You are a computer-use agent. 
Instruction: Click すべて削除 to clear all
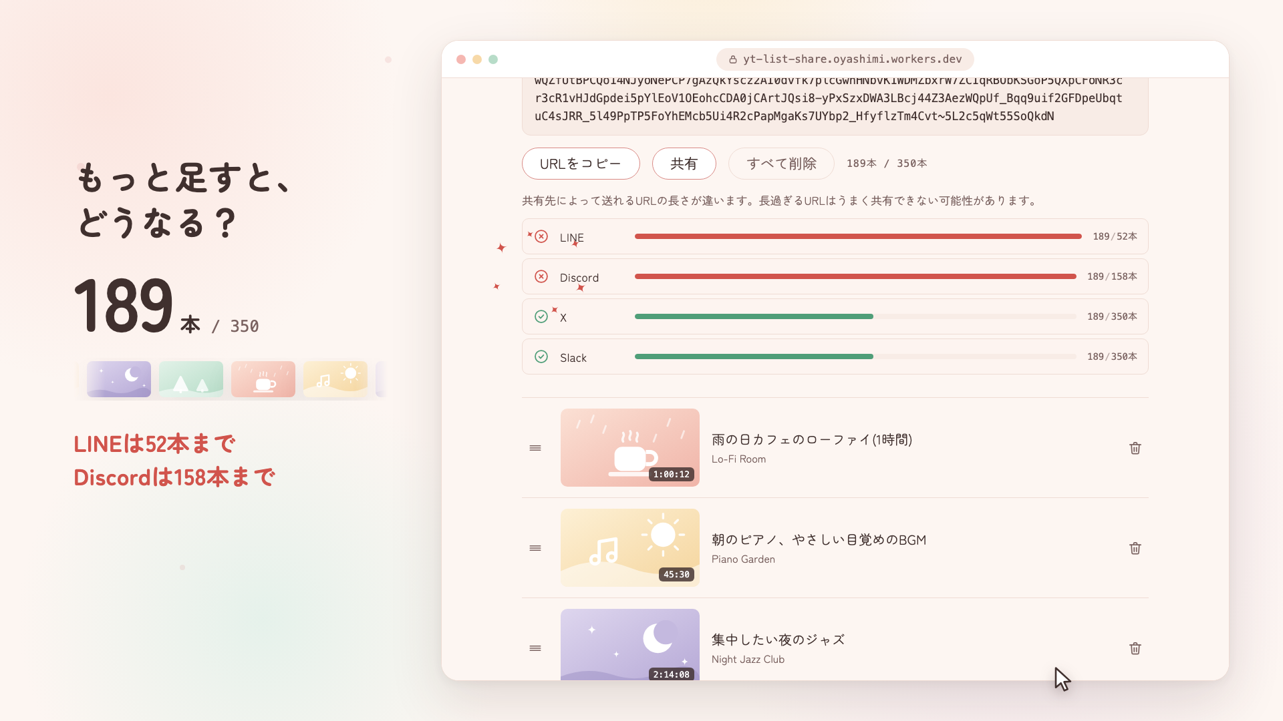781,164
